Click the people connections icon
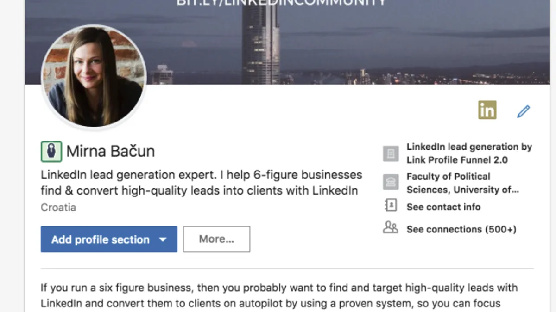The height and width of the screenshot is (312, 556). [391, 228]
